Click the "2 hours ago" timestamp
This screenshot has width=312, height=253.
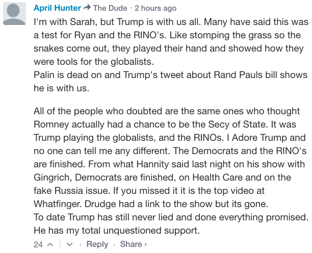[155, 8]
